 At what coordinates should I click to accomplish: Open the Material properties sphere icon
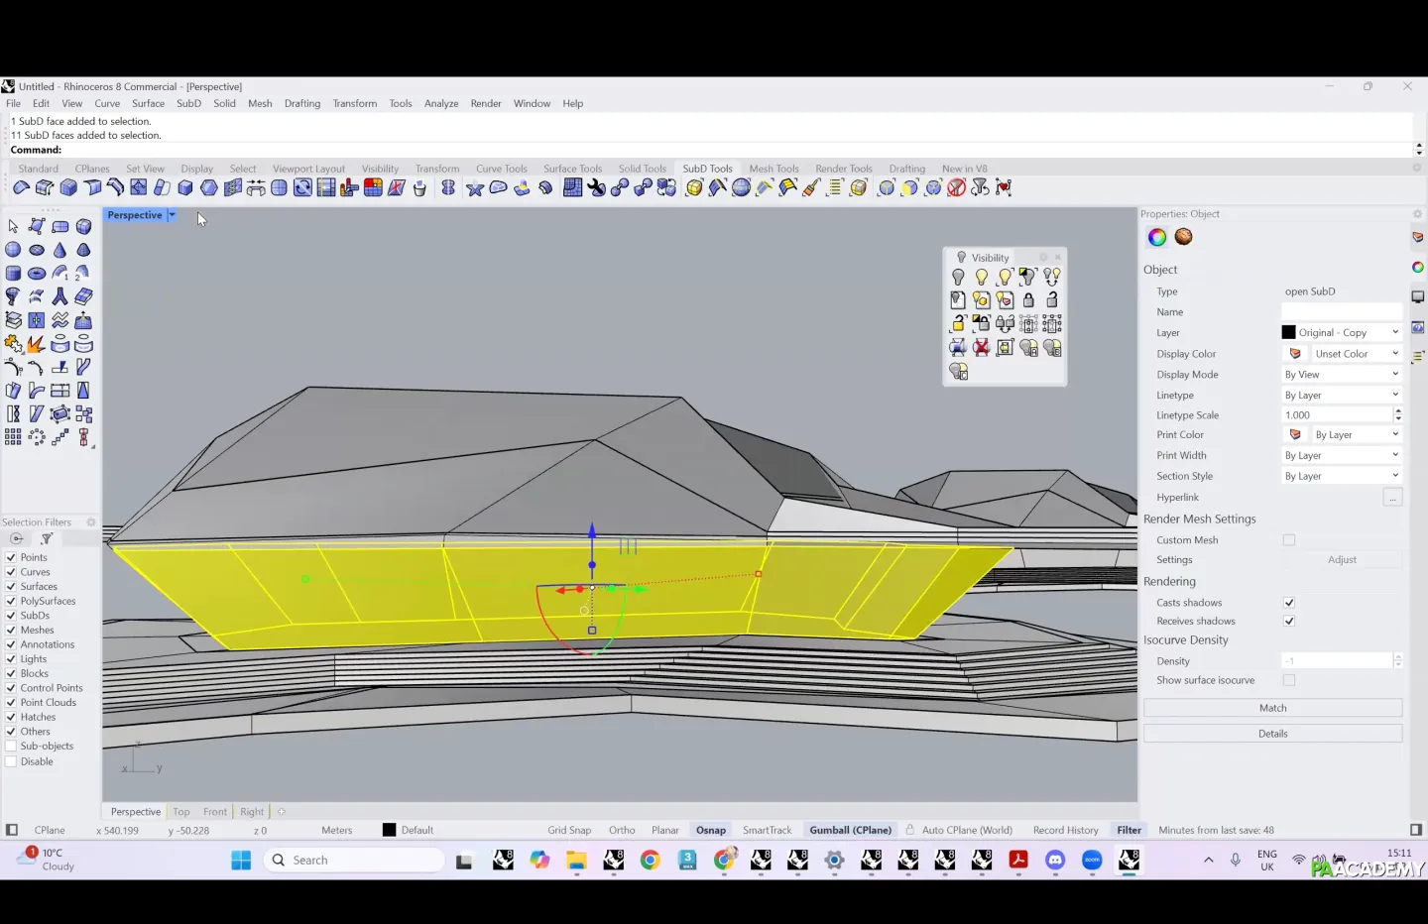point(1183,237)
